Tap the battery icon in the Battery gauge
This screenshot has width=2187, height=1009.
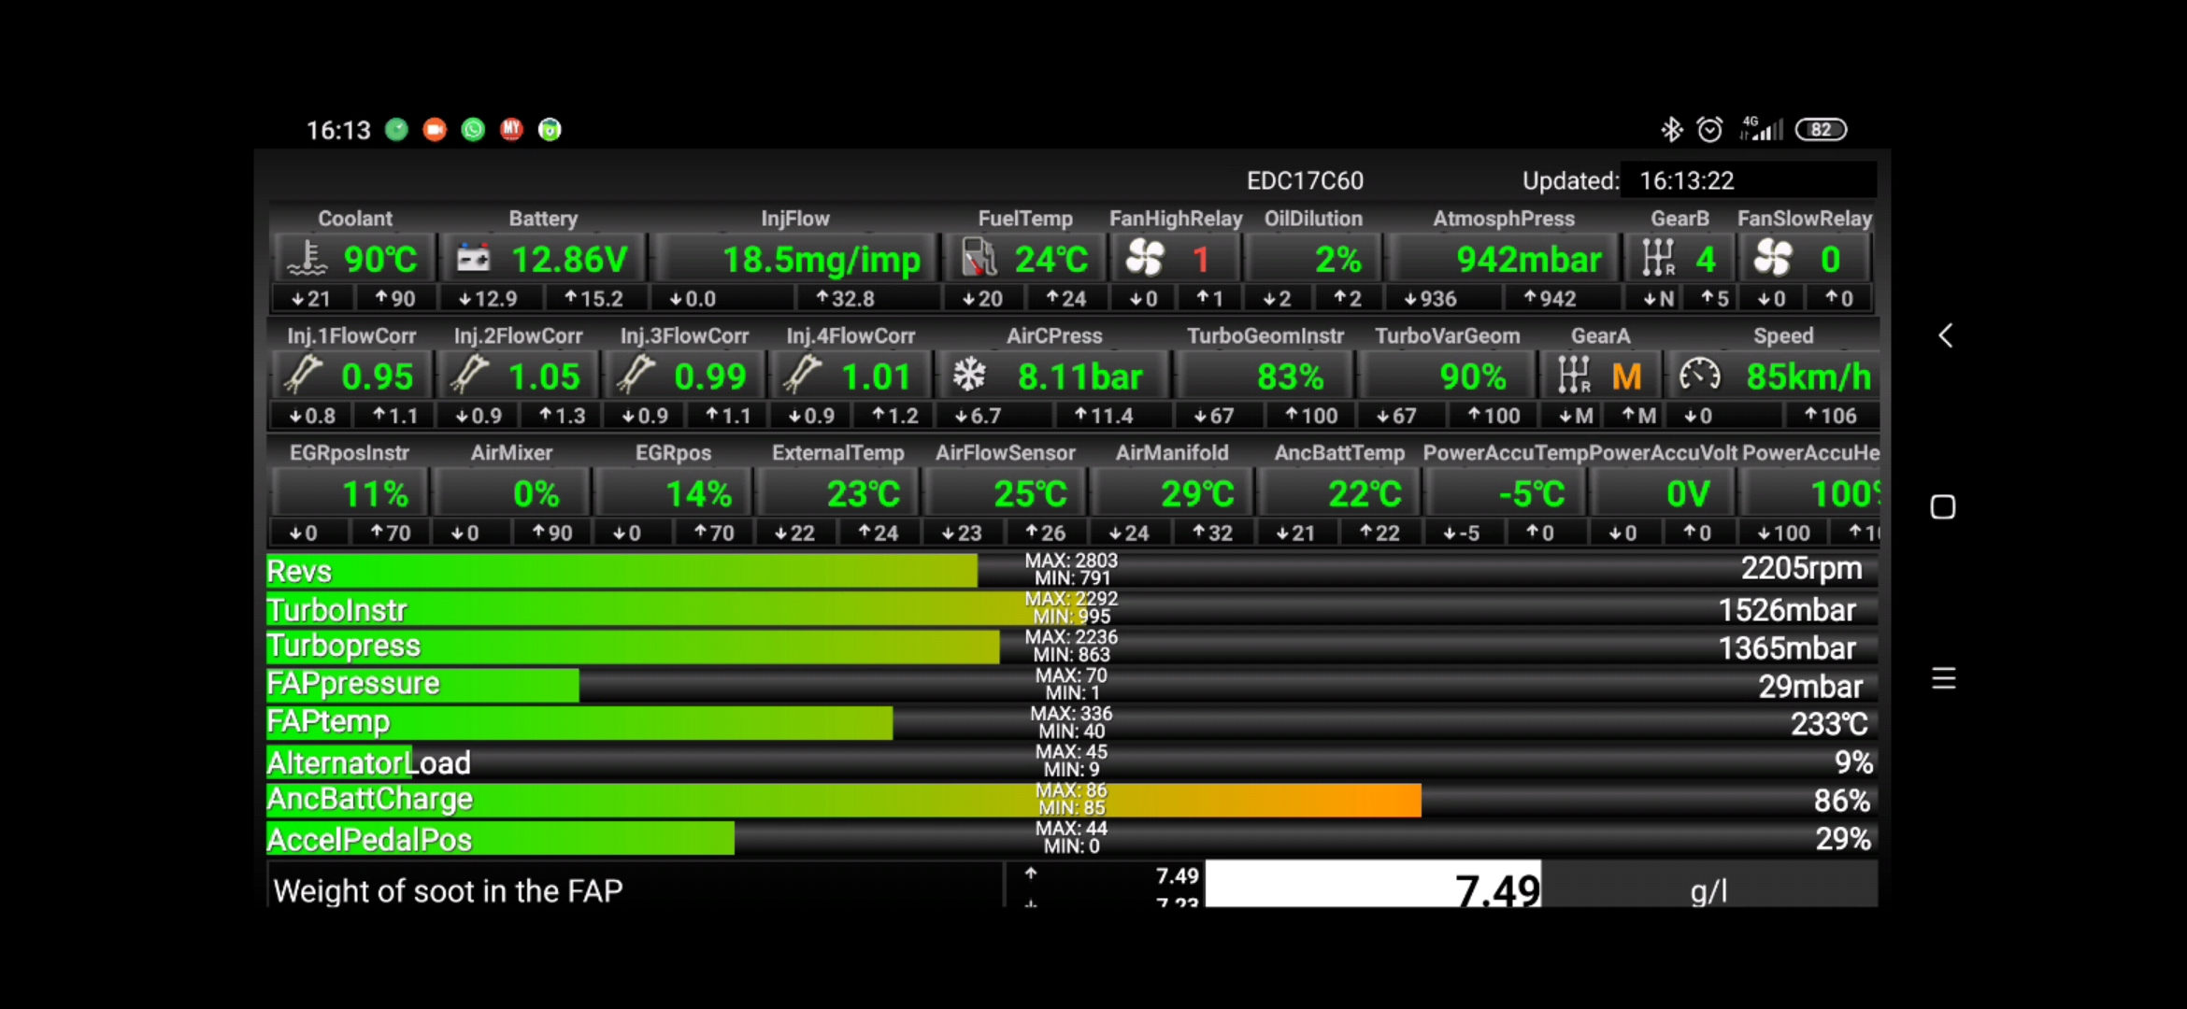(473, 259)
